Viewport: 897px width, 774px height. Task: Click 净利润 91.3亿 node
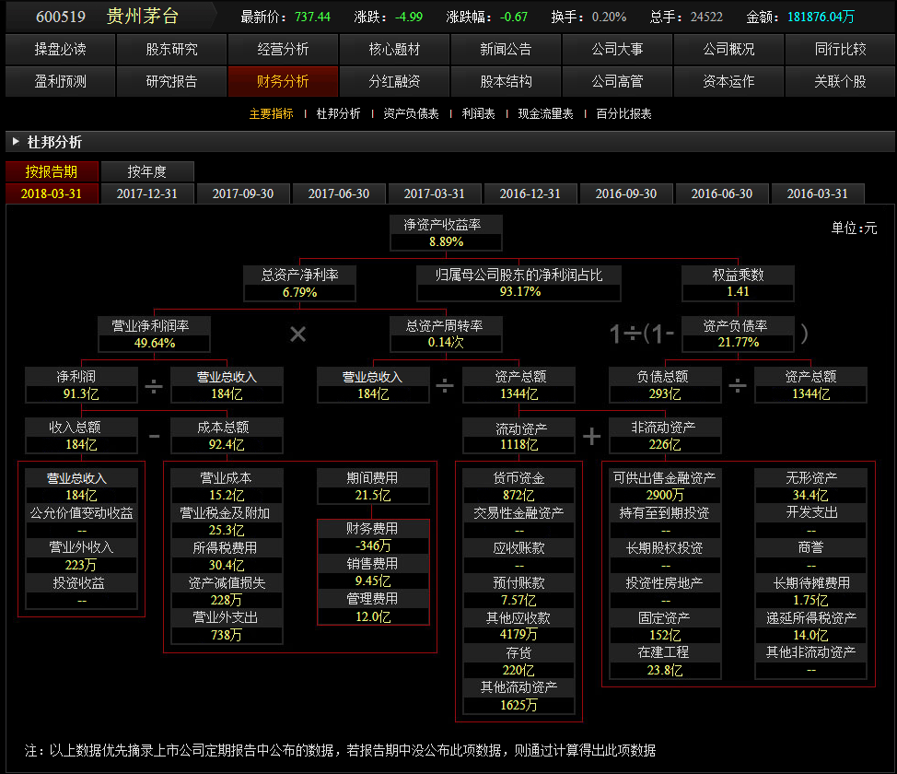click(x=81, y=385)
